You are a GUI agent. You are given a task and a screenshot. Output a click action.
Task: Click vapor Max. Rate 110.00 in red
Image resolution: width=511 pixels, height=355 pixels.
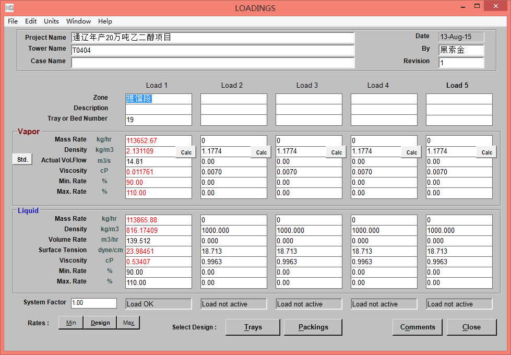159,193
